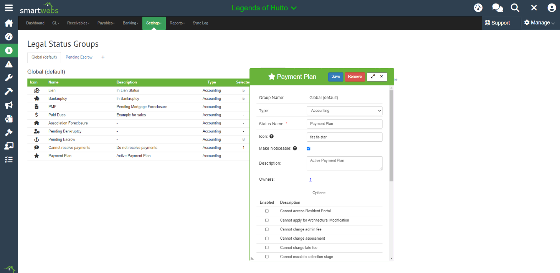The height and width of the screenshot is (273, 560).
Task: Open the wrench sidebar icon
Action: (x=9, y=78)
